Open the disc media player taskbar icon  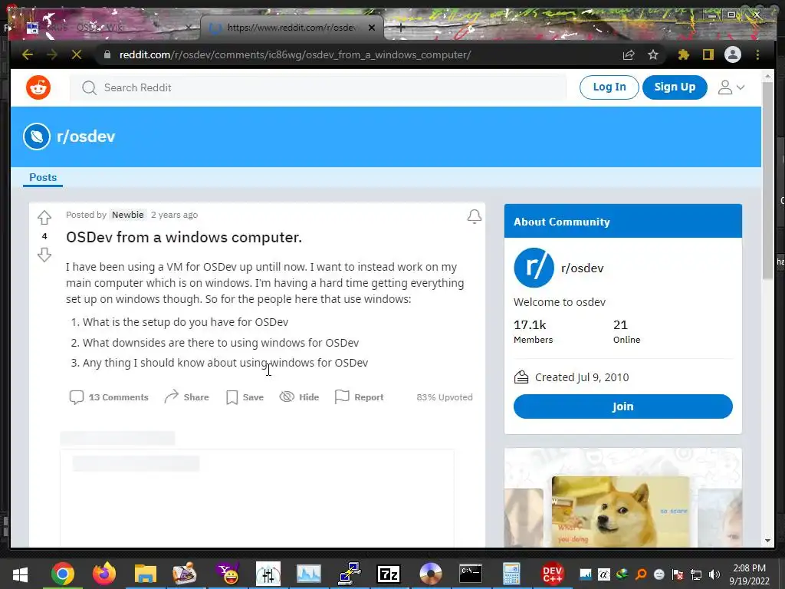(431, 574)
